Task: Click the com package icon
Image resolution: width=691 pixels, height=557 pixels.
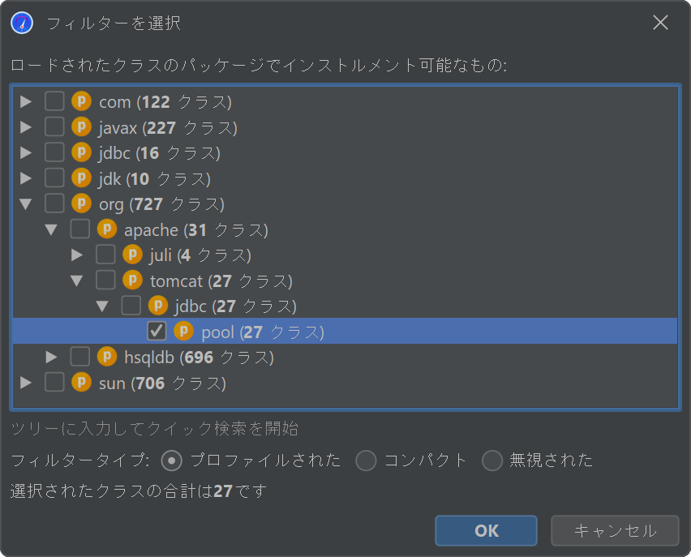Action: point(82,101)
